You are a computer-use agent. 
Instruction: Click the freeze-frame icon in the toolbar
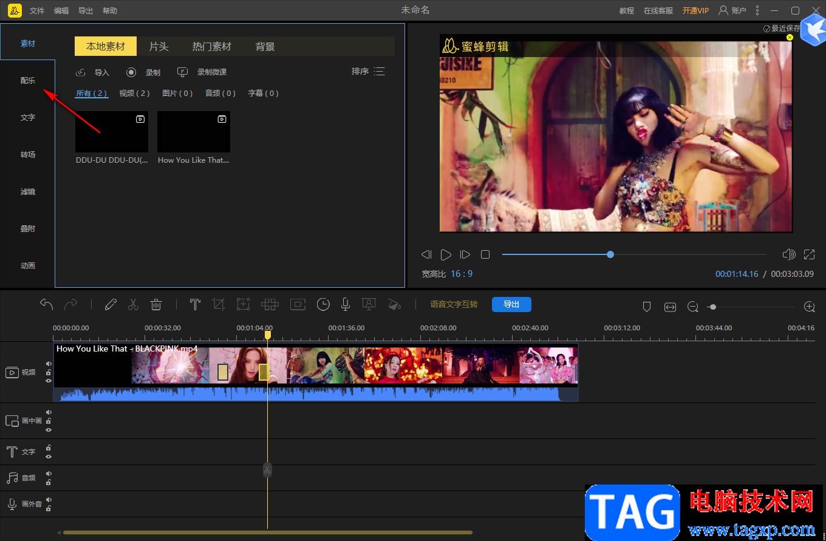[298, 304]
